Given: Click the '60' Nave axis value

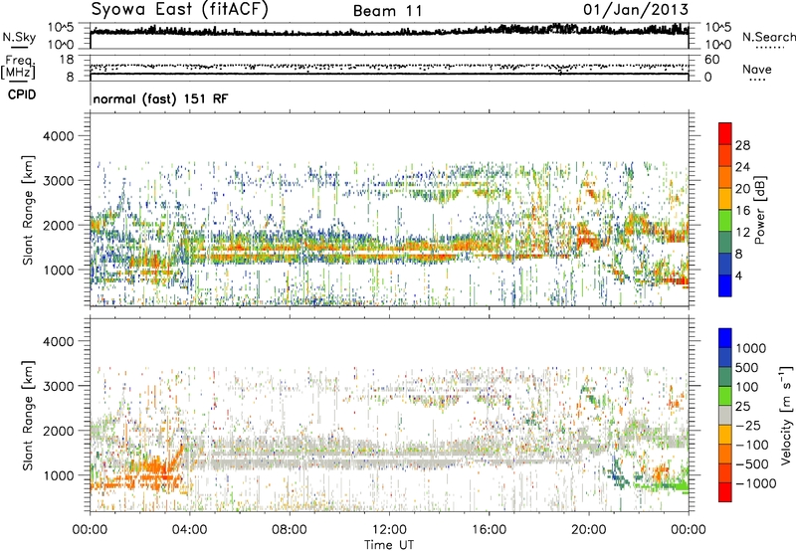Looking at the screenshot, I should pyautogui.click(x=712, y=60).
